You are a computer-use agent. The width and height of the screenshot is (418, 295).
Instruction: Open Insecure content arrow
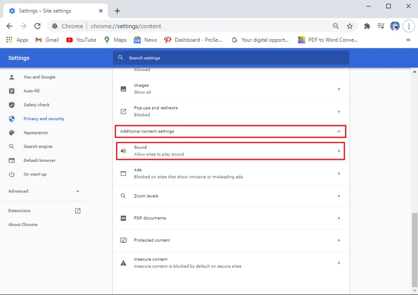tap(339, 263)
